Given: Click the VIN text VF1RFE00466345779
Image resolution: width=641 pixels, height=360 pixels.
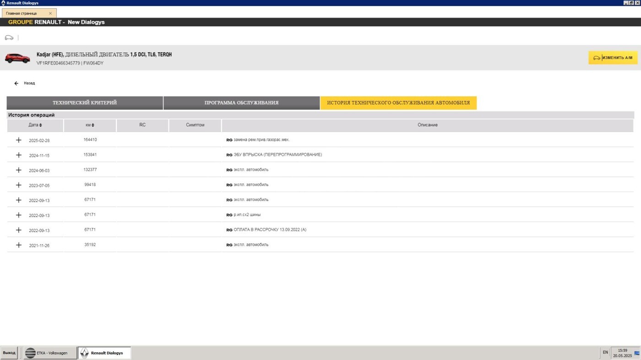Looking at the screenshot, I should [x=58, y=63].
